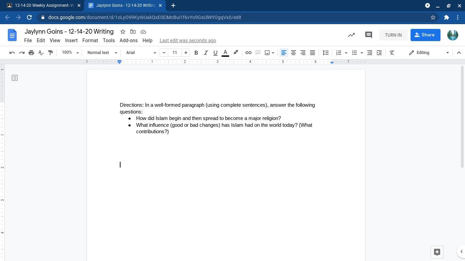This screenshot has width=465, height=261.
Task: Open the Insert menu
Action: coord(71,40)
